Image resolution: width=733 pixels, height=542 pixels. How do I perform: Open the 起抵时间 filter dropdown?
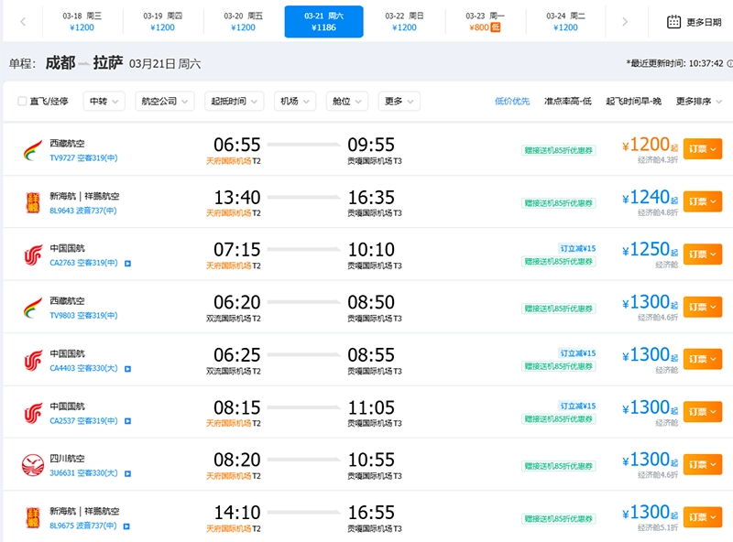[234, 101]
